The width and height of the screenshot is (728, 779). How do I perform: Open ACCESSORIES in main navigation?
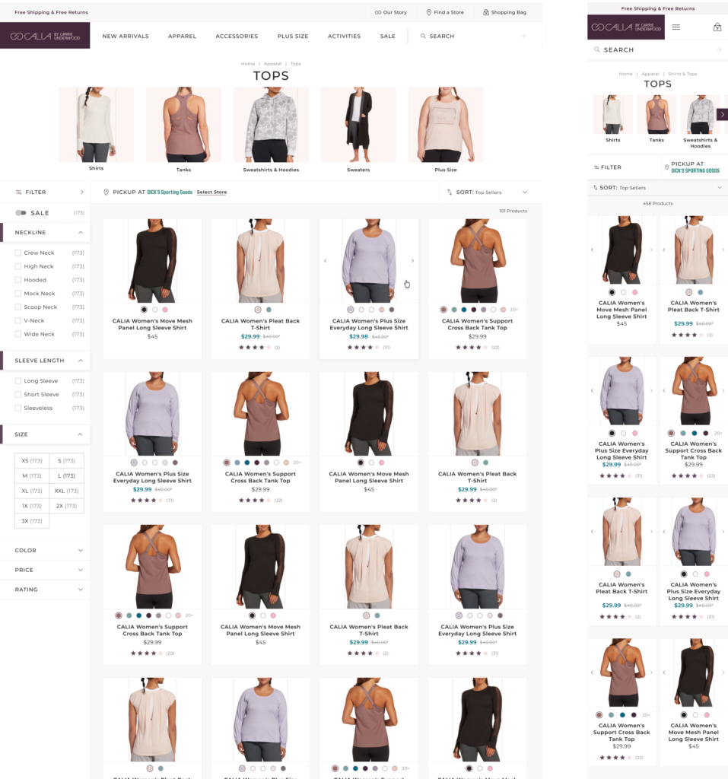tap(237, 37)
